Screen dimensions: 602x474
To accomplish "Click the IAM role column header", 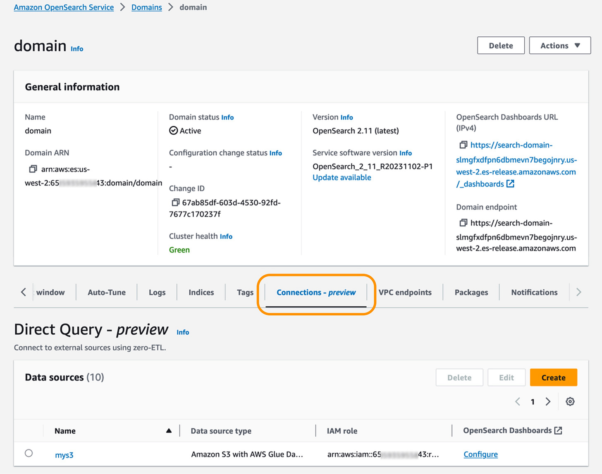I will (342, 431).
